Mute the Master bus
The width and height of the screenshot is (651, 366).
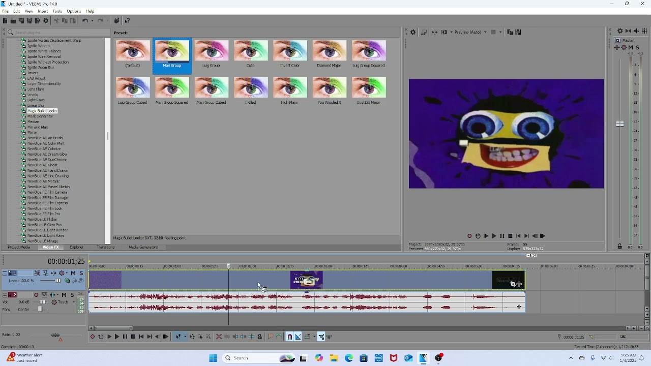pyautogui.click(x=631, y=47)
